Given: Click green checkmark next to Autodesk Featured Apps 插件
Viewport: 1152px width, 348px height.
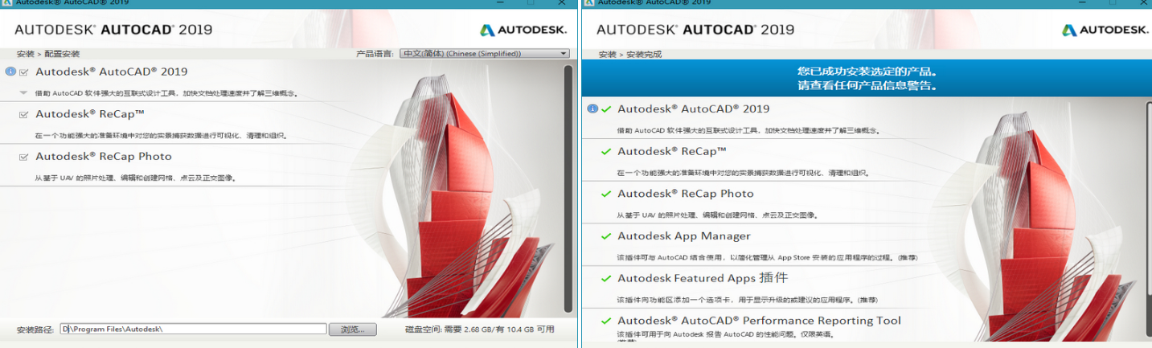Looking at the screenshot, I should point(606,278).
